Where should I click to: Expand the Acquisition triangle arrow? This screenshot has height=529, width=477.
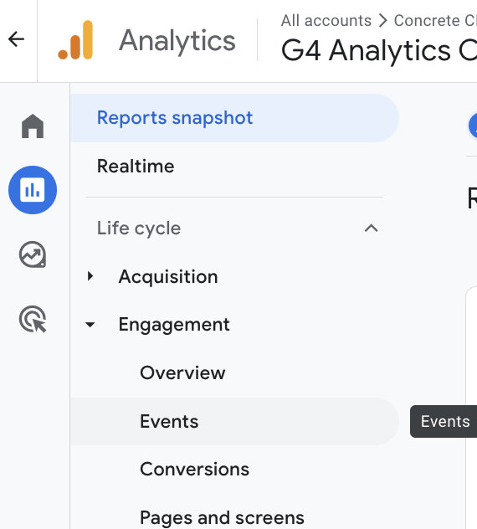click(90, 276)
